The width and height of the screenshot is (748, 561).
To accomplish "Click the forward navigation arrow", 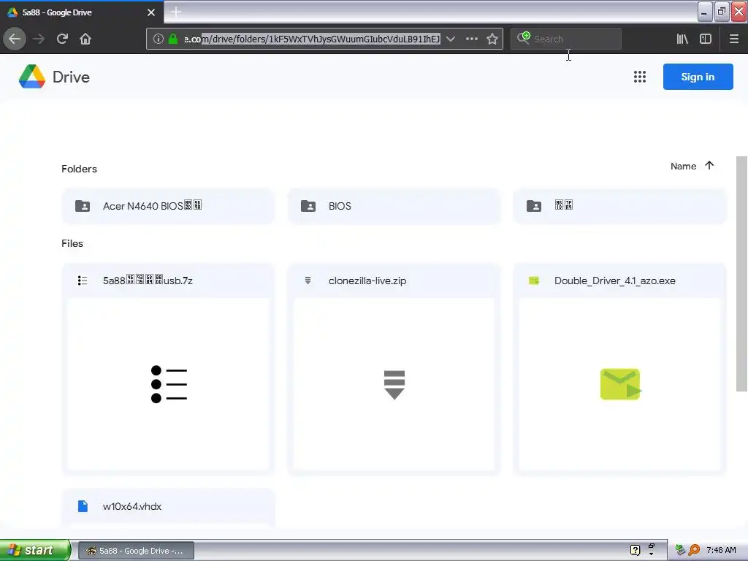I will (39, 39).
